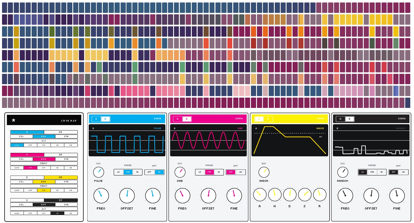Click the yellow AHDSR envelope display
414x223 pixels.
(290, 140)
